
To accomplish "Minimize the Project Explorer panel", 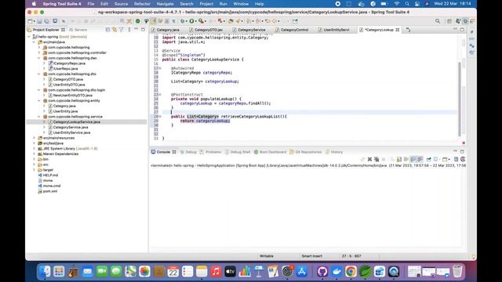I will 136,30.
